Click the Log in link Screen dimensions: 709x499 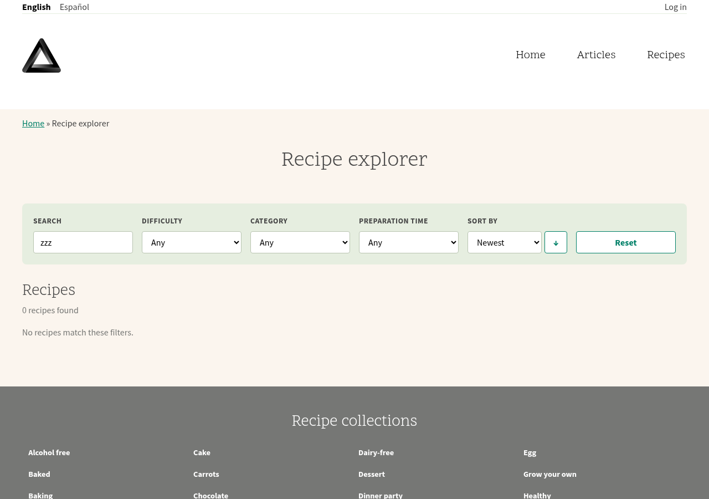click(x=676, y=7)
